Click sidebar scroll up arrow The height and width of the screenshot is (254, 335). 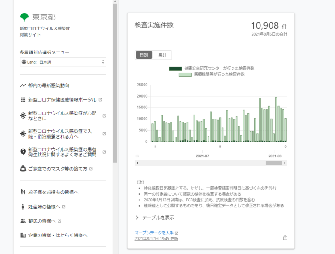[x=115, y=1]
